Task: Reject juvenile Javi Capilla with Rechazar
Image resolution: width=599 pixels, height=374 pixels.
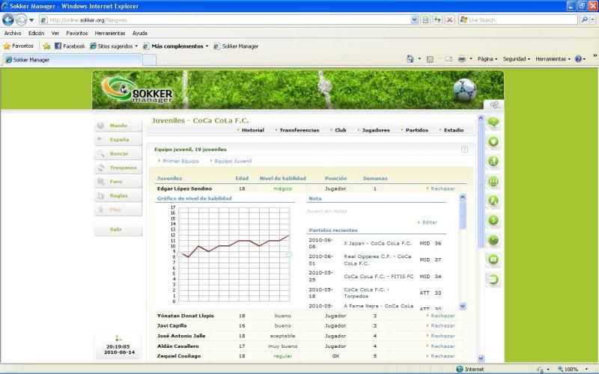Action: click(443, 325)
